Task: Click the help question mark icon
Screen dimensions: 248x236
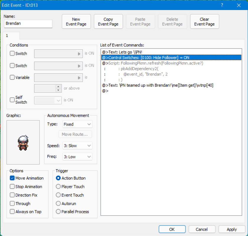Action: click(222, 5)
